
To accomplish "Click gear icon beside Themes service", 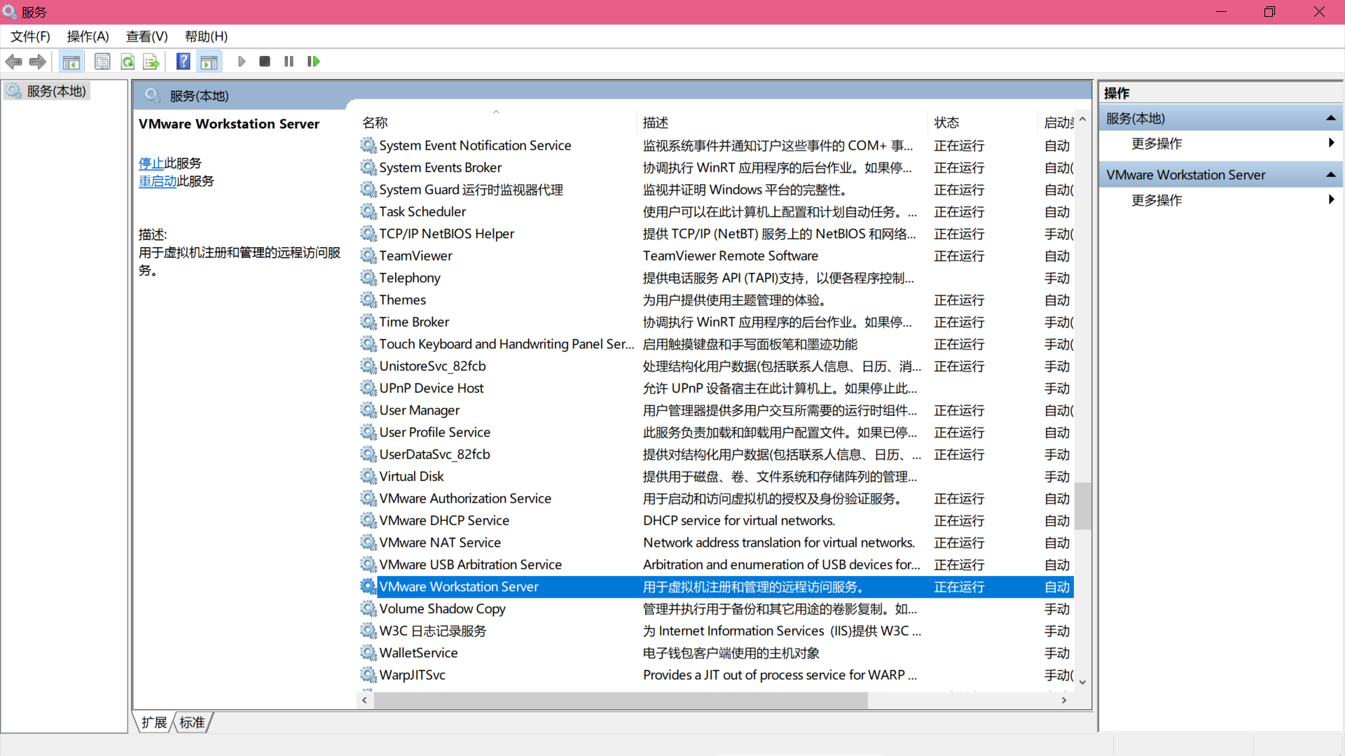I will [368, 300].
